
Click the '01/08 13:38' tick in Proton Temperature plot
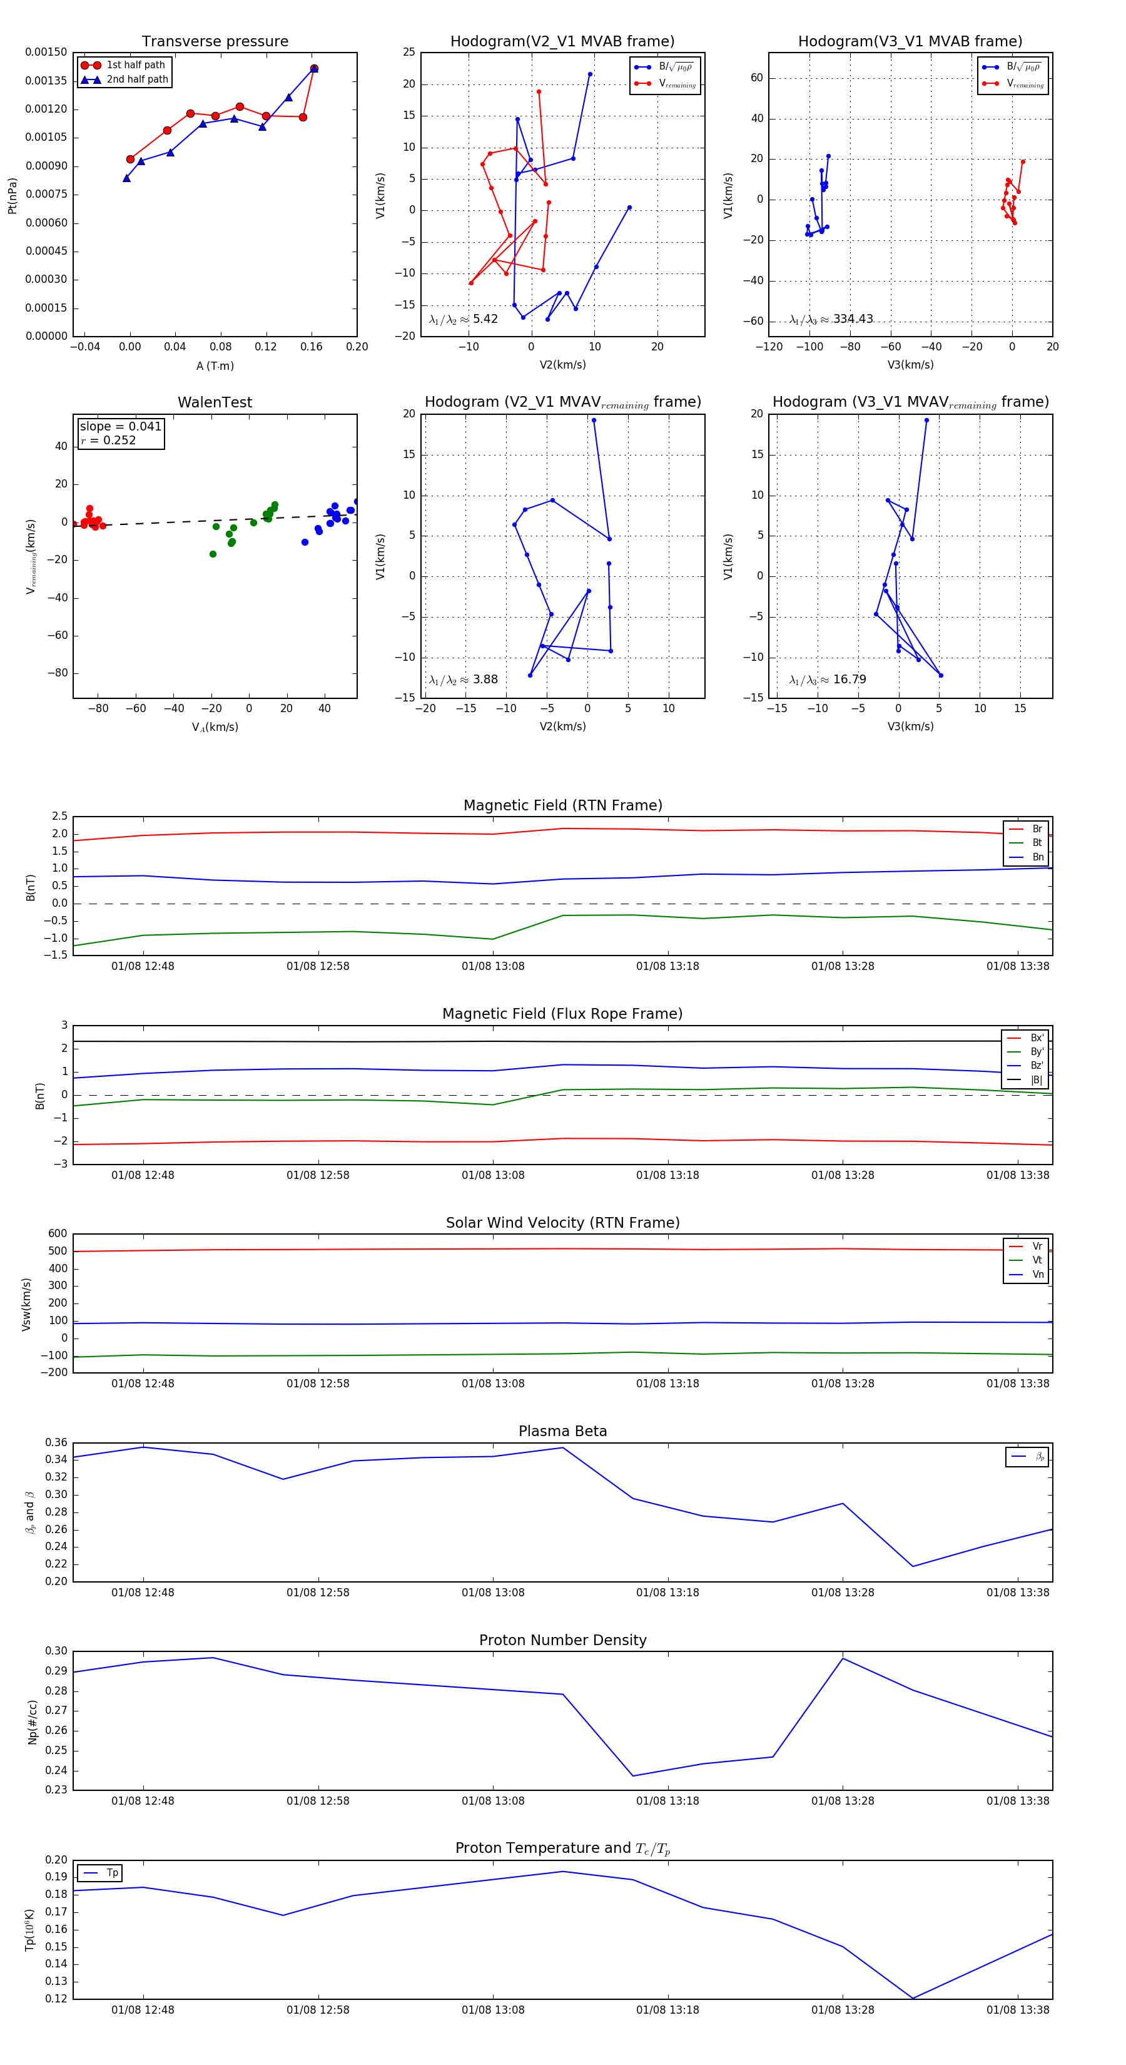click(1018, 2010)
